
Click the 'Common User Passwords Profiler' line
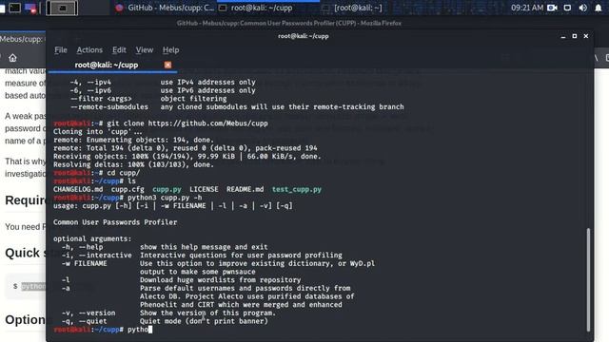click(x=115, y=222)
